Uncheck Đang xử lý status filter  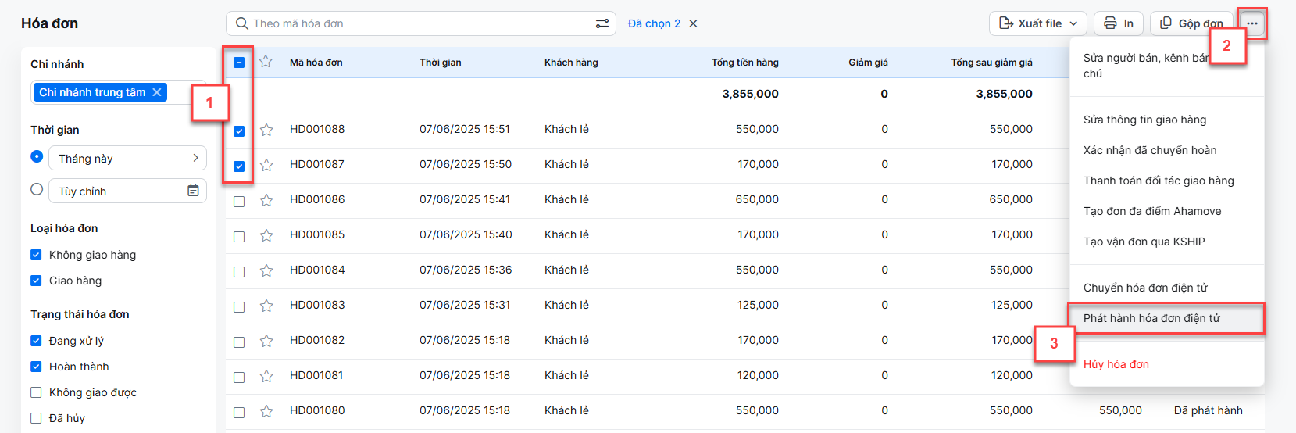click(x=36, y=341)
